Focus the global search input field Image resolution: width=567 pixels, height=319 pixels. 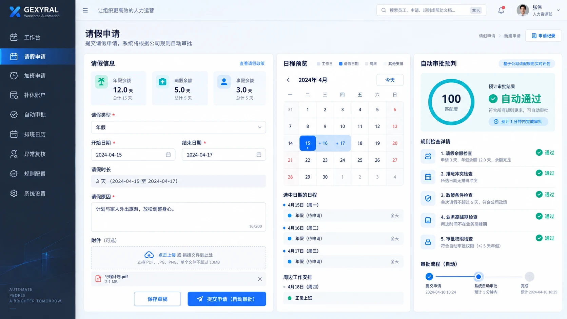click(431, 10)
